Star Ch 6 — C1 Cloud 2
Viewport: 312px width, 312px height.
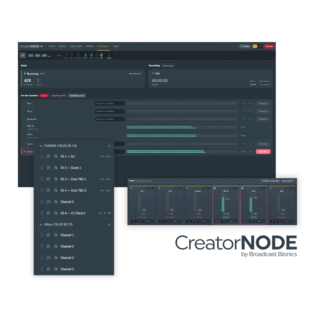(48, 213)
